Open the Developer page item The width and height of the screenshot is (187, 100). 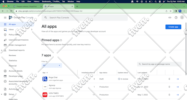(16, 76)
